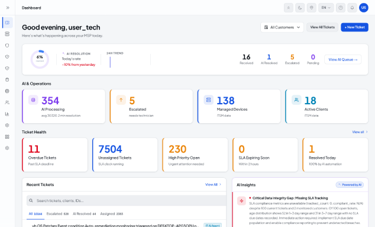Click the Active Clients people icon
Screen dimensions: 375x227
[x=296, y=100]
